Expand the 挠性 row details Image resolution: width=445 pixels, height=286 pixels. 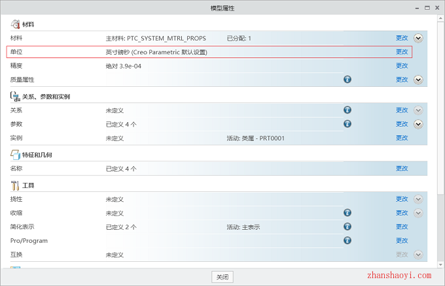tap(418, 199)
